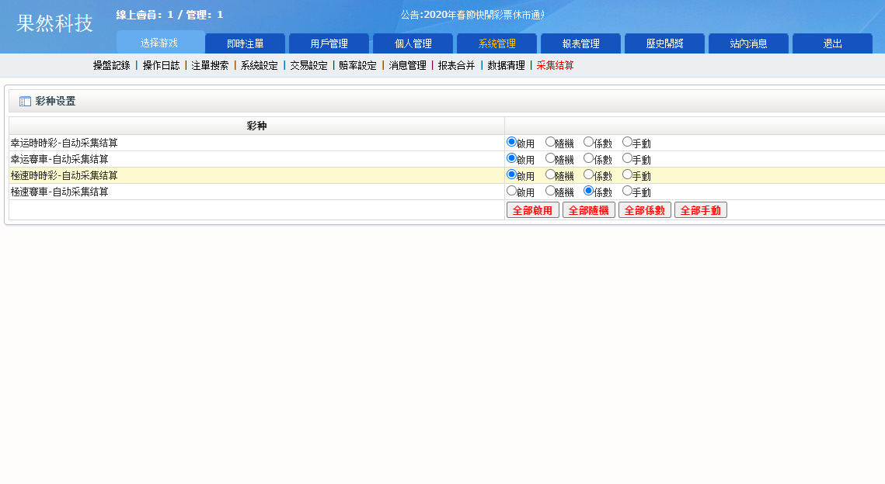Select 係數 mode for 極速時時彩

[x=588, y=175]
